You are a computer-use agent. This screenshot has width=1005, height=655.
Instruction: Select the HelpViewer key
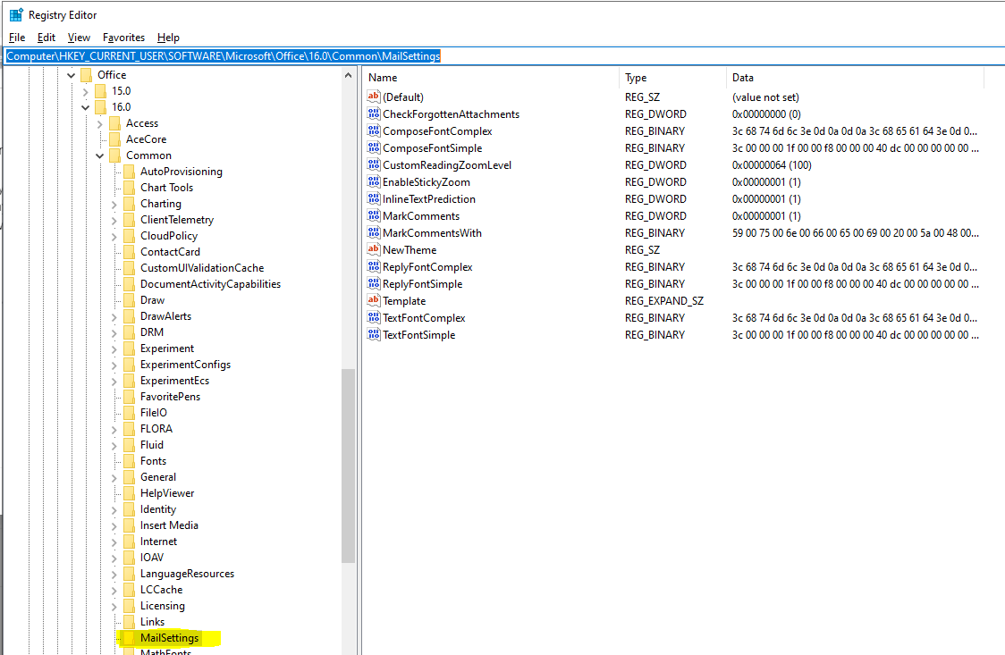(x=167, y=493)
